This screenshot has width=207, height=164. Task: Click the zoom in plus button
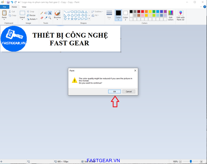[x=201, y=162]
